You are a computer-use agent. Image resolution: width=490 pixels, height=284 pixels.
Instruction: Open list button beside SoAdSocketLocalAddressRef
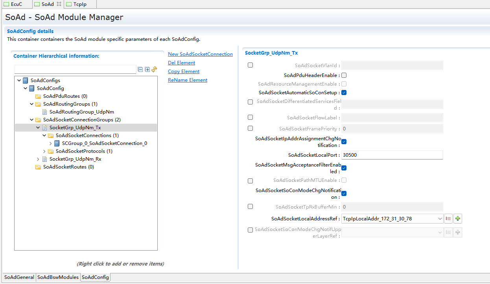tap(448, 219)
